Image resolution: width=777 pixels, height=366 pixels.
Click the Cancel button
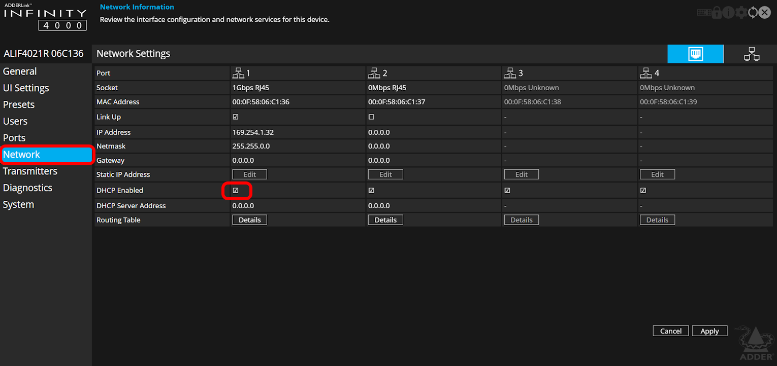tap(671, 331)
